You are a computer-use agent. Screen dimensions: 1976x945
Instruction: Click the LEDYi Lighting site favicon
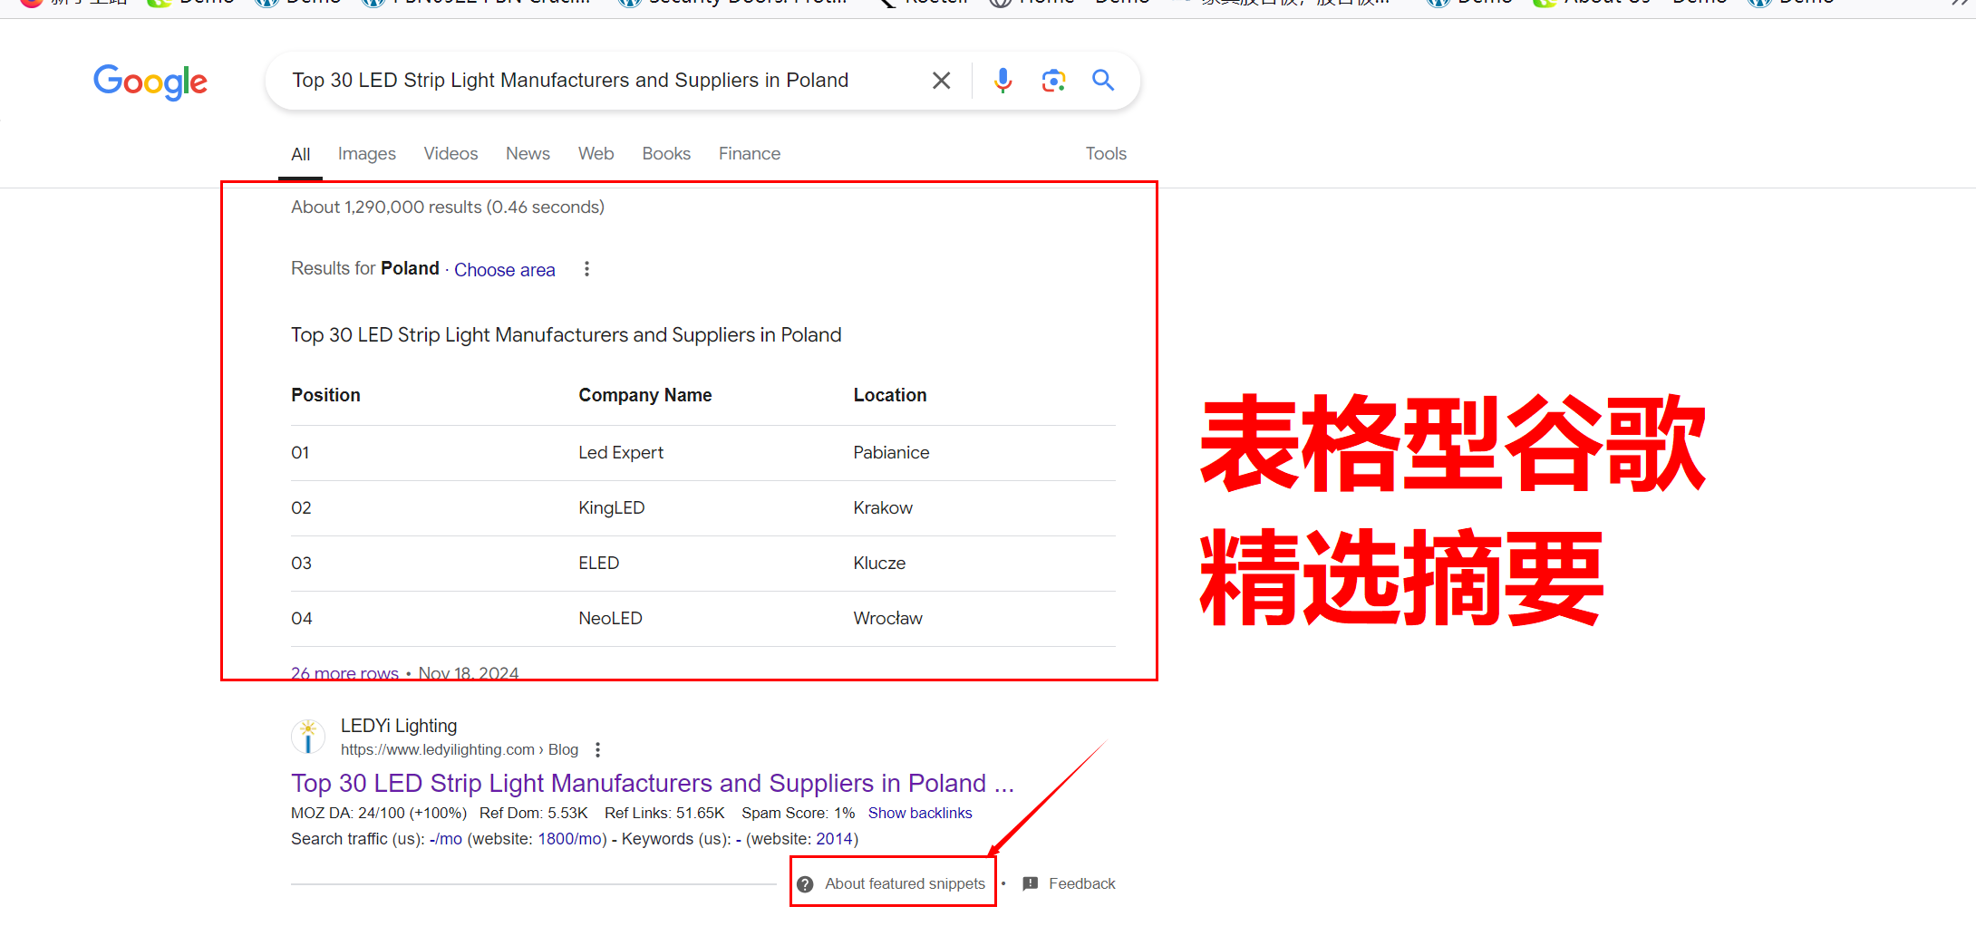[308, 737]
